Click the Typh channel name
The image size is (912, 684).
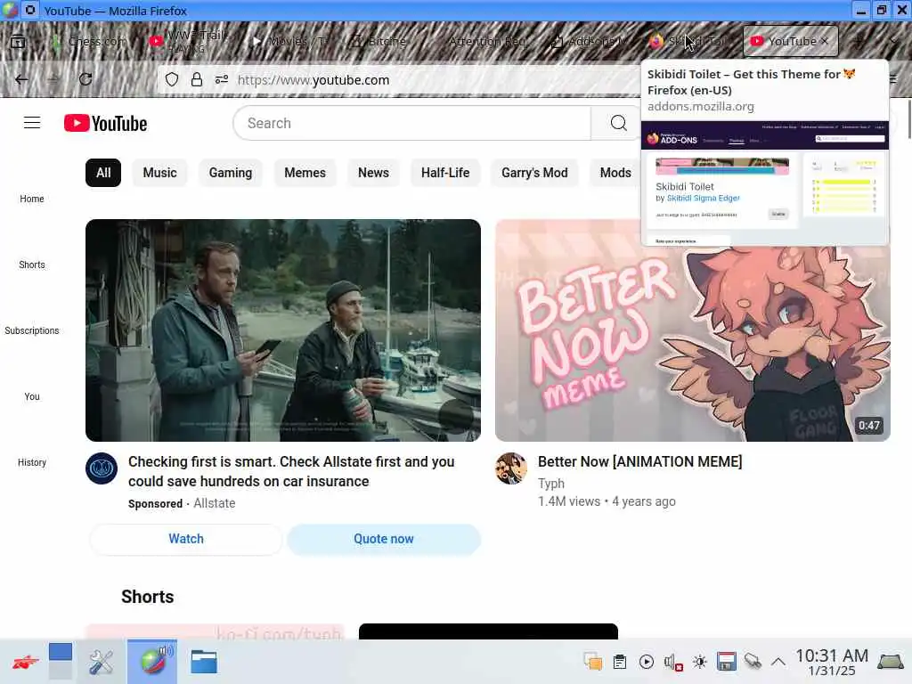point(550,484)
